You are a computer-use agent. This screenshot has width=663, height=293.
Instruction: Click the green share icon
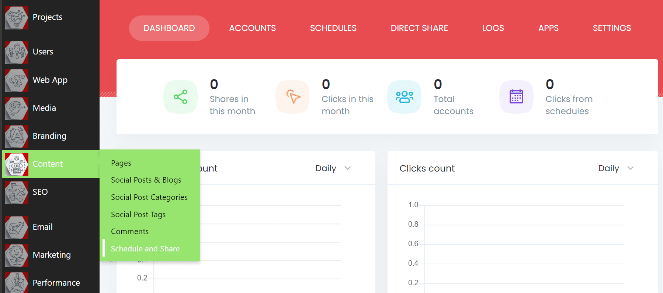180,97
